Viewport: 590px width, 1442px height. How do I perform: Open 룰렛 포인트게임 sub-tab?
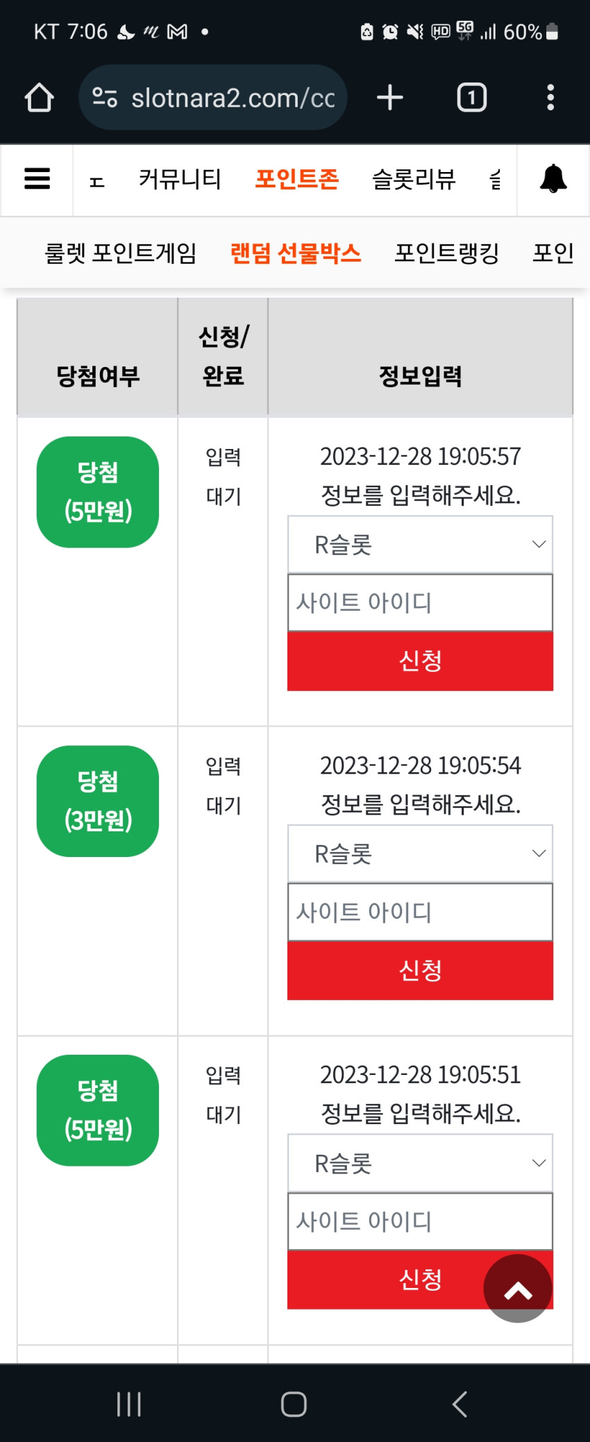click(121, 253)
